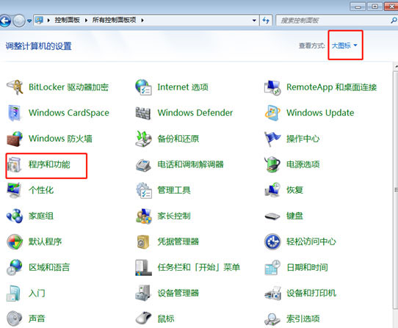Image resolution: width=398 pixels, height=328 pixels.
Task: Click the 设备管理器 text label
Action: click(x=178, y=294)
